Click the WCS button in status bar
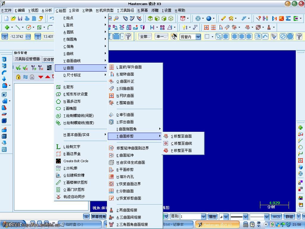The width and height of the screenshot is (305, 229). coord(276,216)
